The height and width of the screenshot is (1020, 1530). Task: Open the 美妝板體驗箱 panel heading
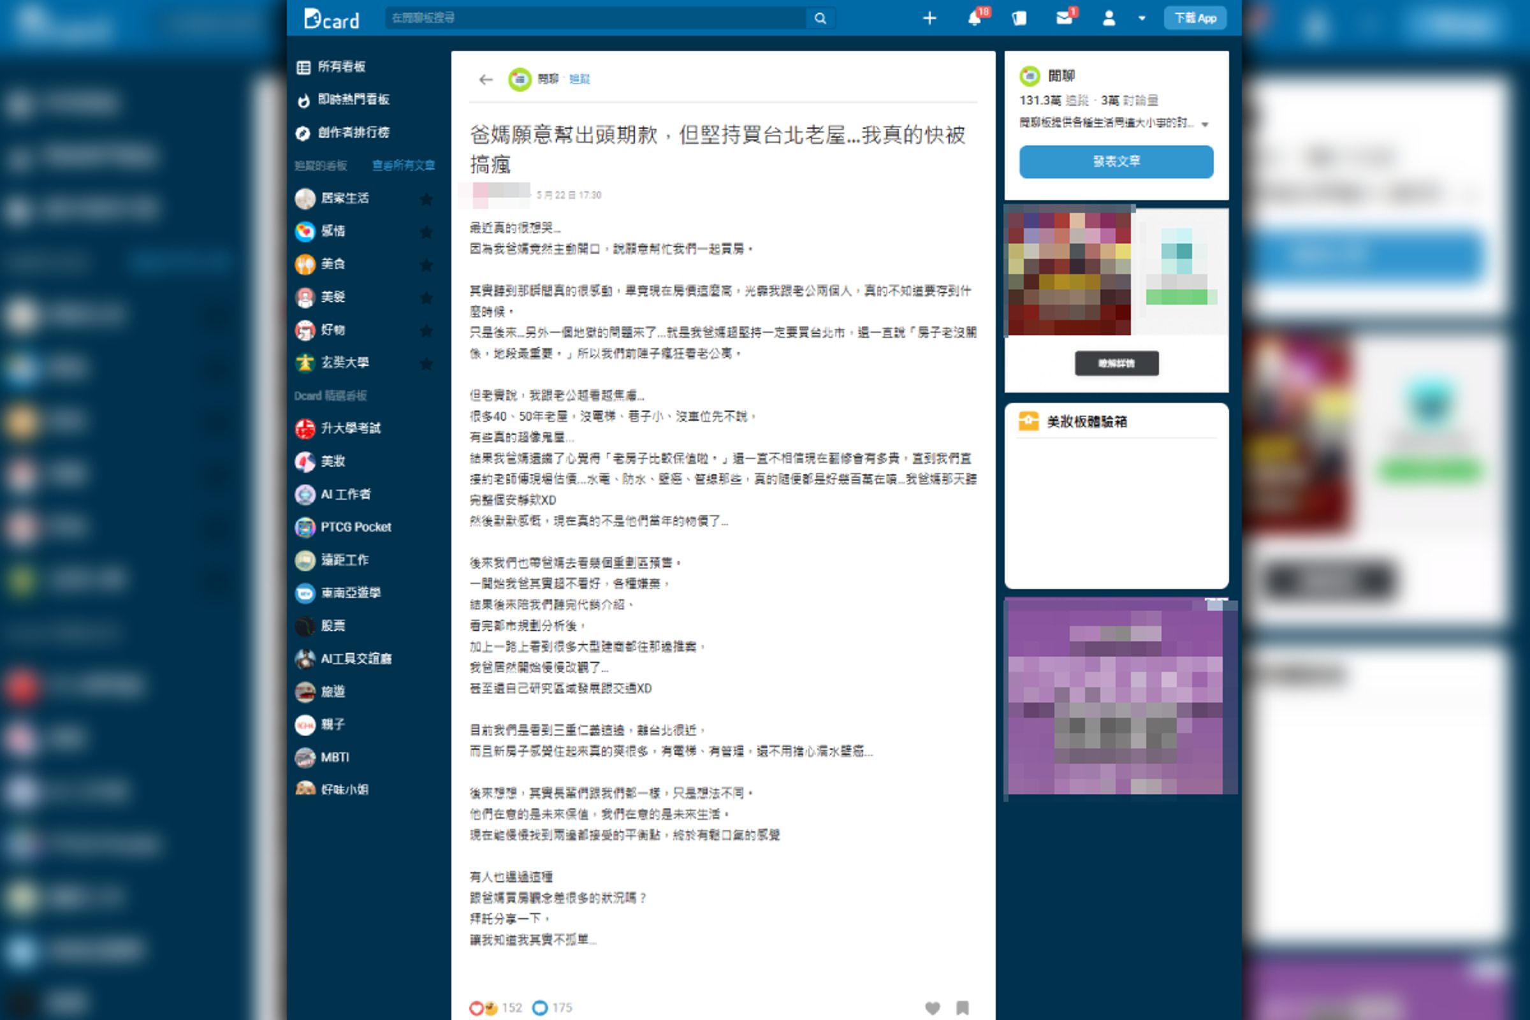pos(1087,421)
